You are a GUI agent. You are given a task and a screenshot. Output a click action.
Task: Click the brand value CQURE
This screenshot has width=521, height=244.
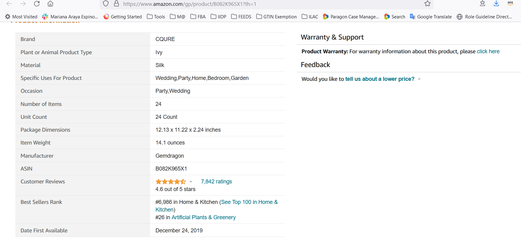pyautogui.click(x=165, y=39)
